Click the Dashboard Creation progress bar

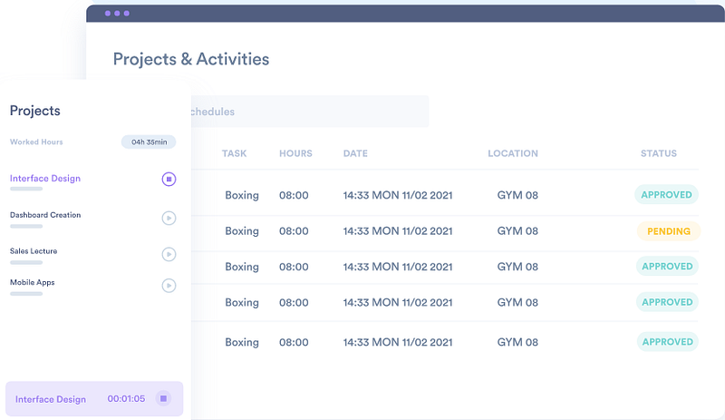[26, 227]
